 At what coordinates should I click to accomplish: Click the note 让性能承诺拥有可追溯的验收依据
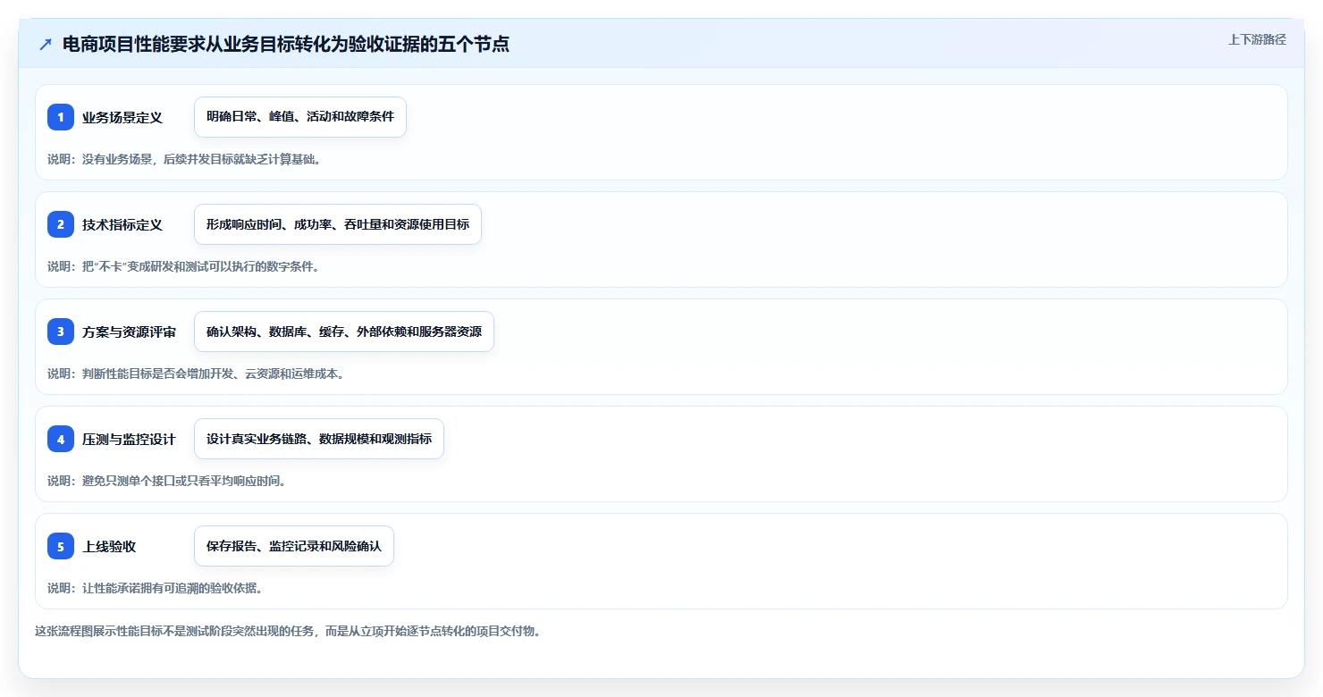(155, 588)
